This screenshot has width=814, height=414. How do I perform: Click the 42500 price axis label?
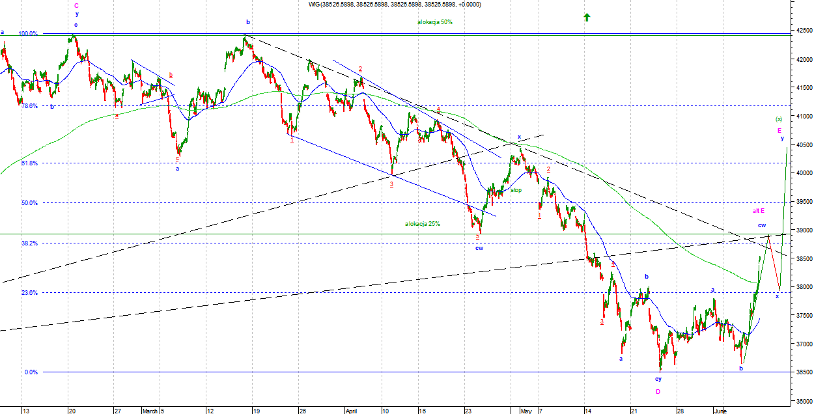801,31
